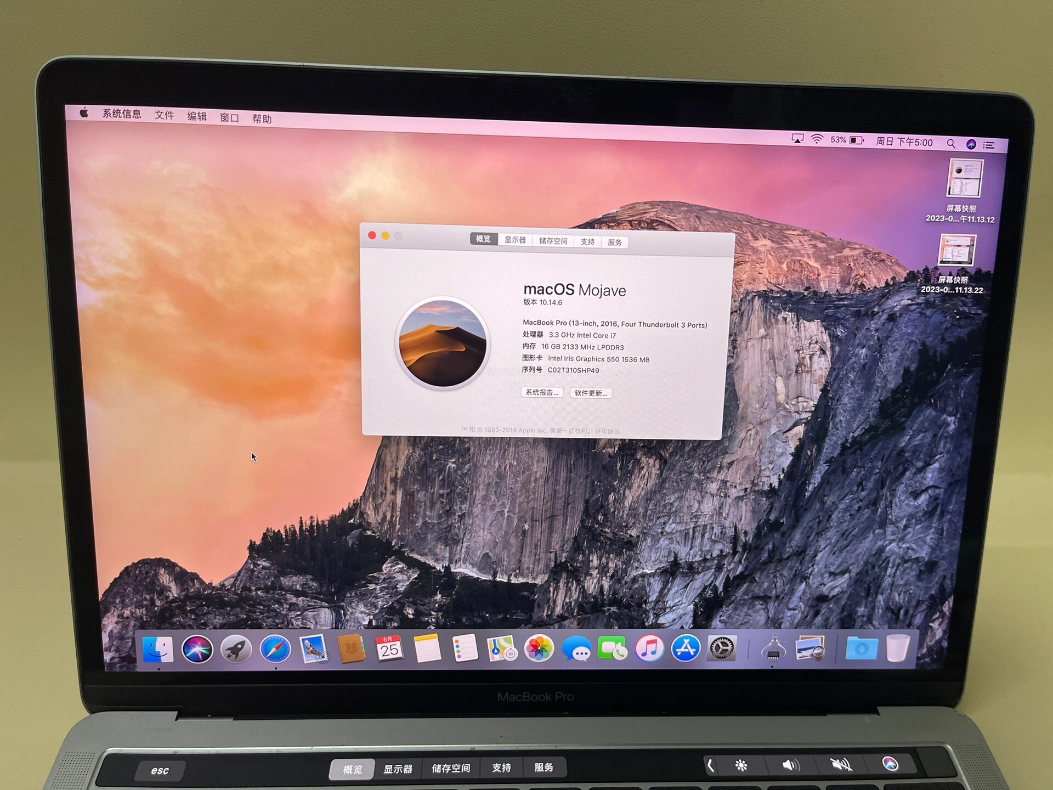Open 文件 menu in menu bar
The height and width of the screenshot is (790, 1053).
[164, 115]
